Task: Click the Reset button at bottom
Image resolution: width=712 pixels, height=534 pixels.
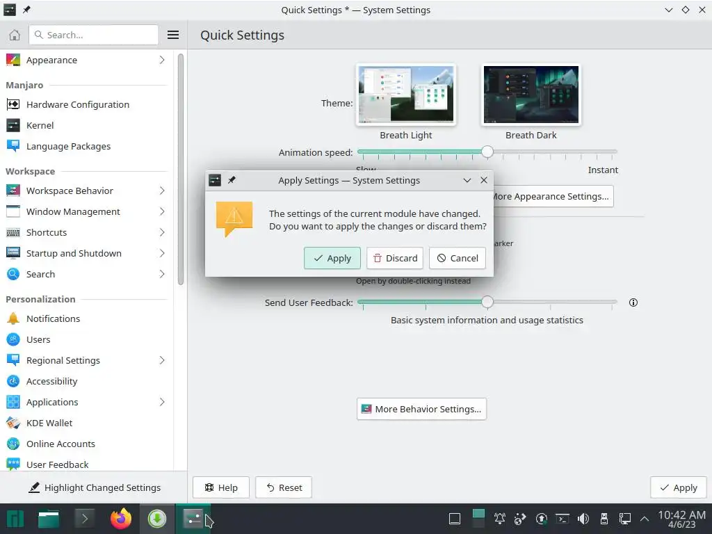Action: click(284, 487)
